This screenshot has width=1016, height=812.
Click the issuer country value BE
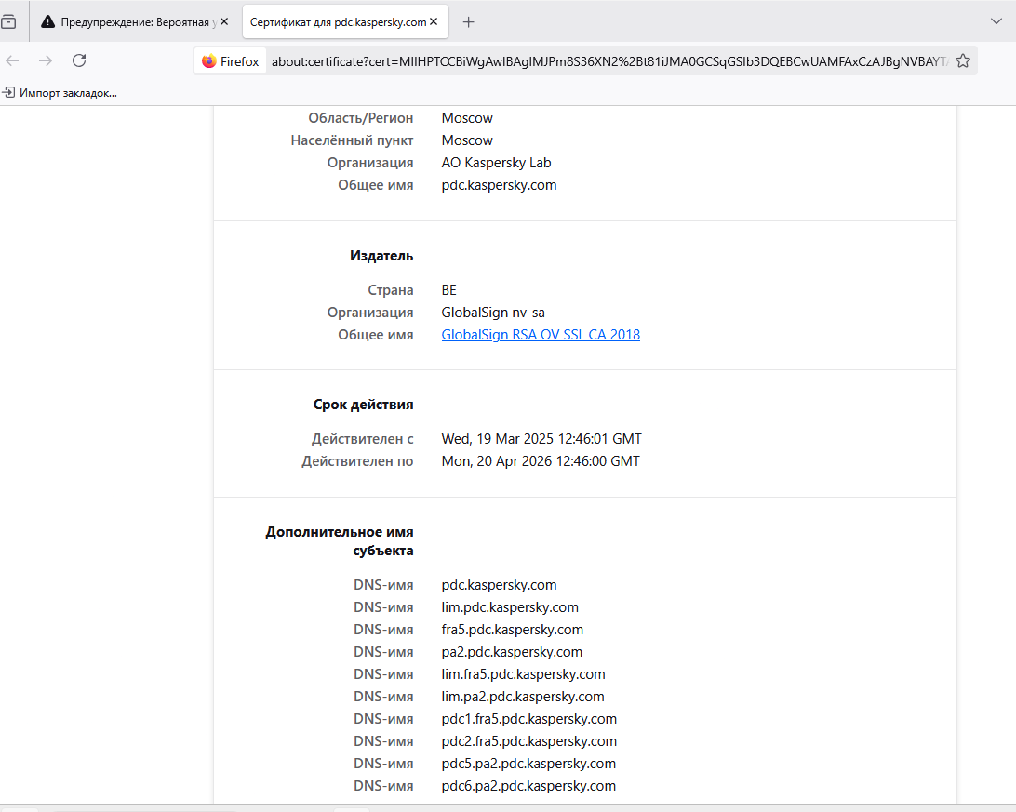[449, 290]
